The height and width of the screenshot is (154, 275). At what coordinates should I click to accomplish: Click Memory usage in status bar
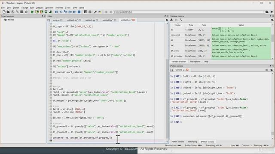[261, 145]
